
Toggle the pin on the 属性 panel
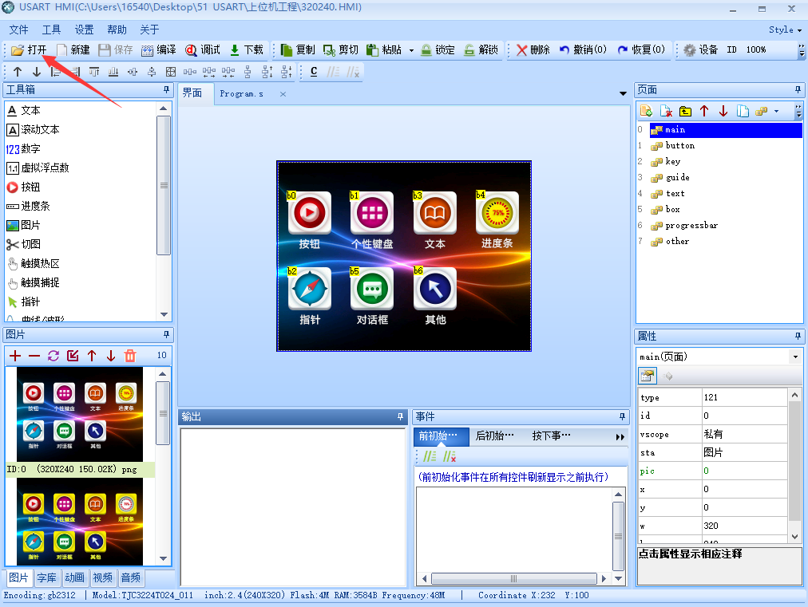pyautogui.click(x=797, y=336)
